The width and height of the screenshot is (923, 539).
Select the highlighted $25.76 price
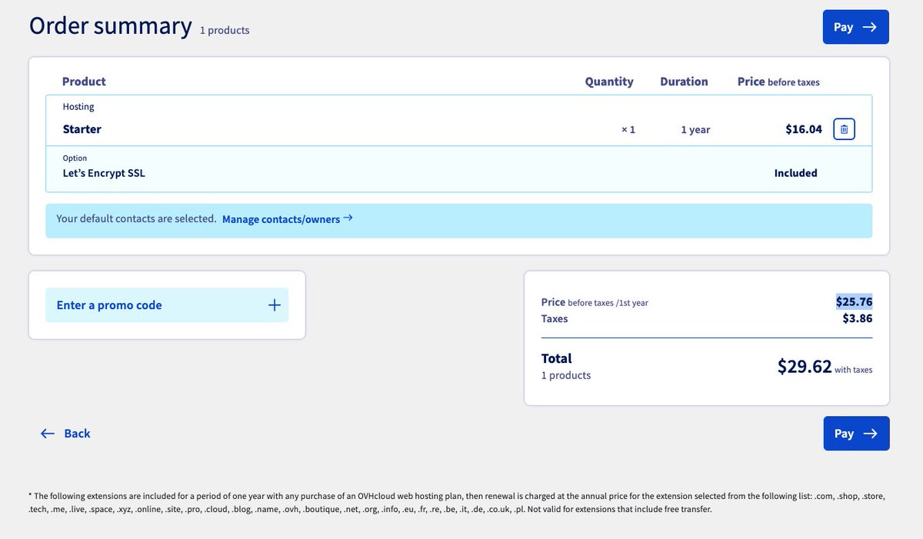pos(855,301)
